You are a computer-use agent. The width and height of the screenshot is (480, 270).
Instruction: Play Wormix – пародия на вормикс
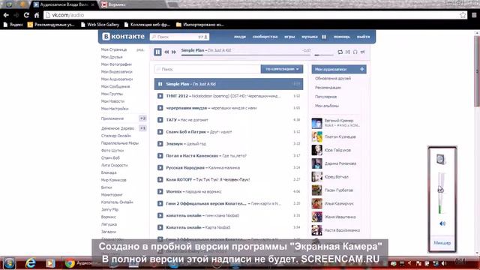160,191
